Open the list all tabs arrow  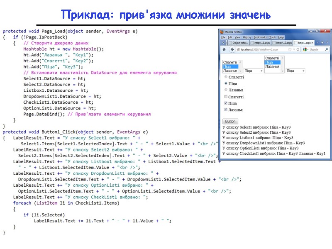pos(327,43)
